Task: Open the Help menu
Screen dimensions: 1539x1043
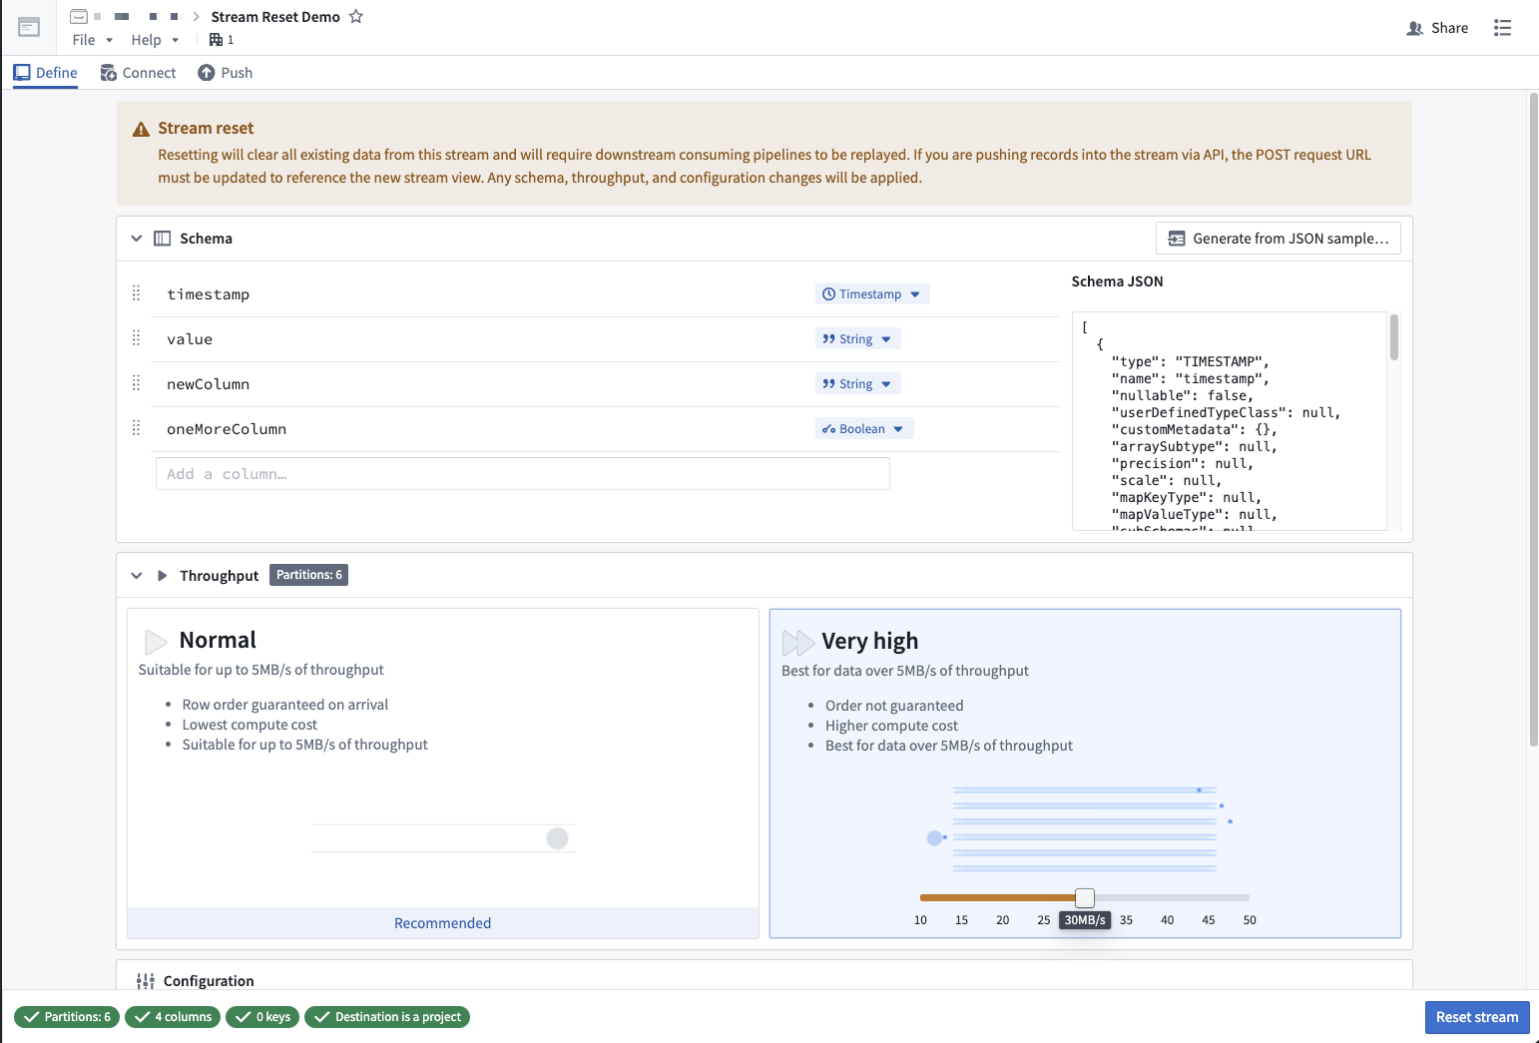Action: pyautogui.click(x=155, y=40)
